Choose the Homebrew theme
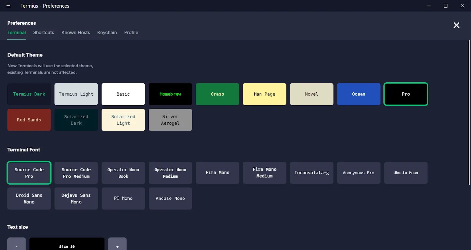 170,94
